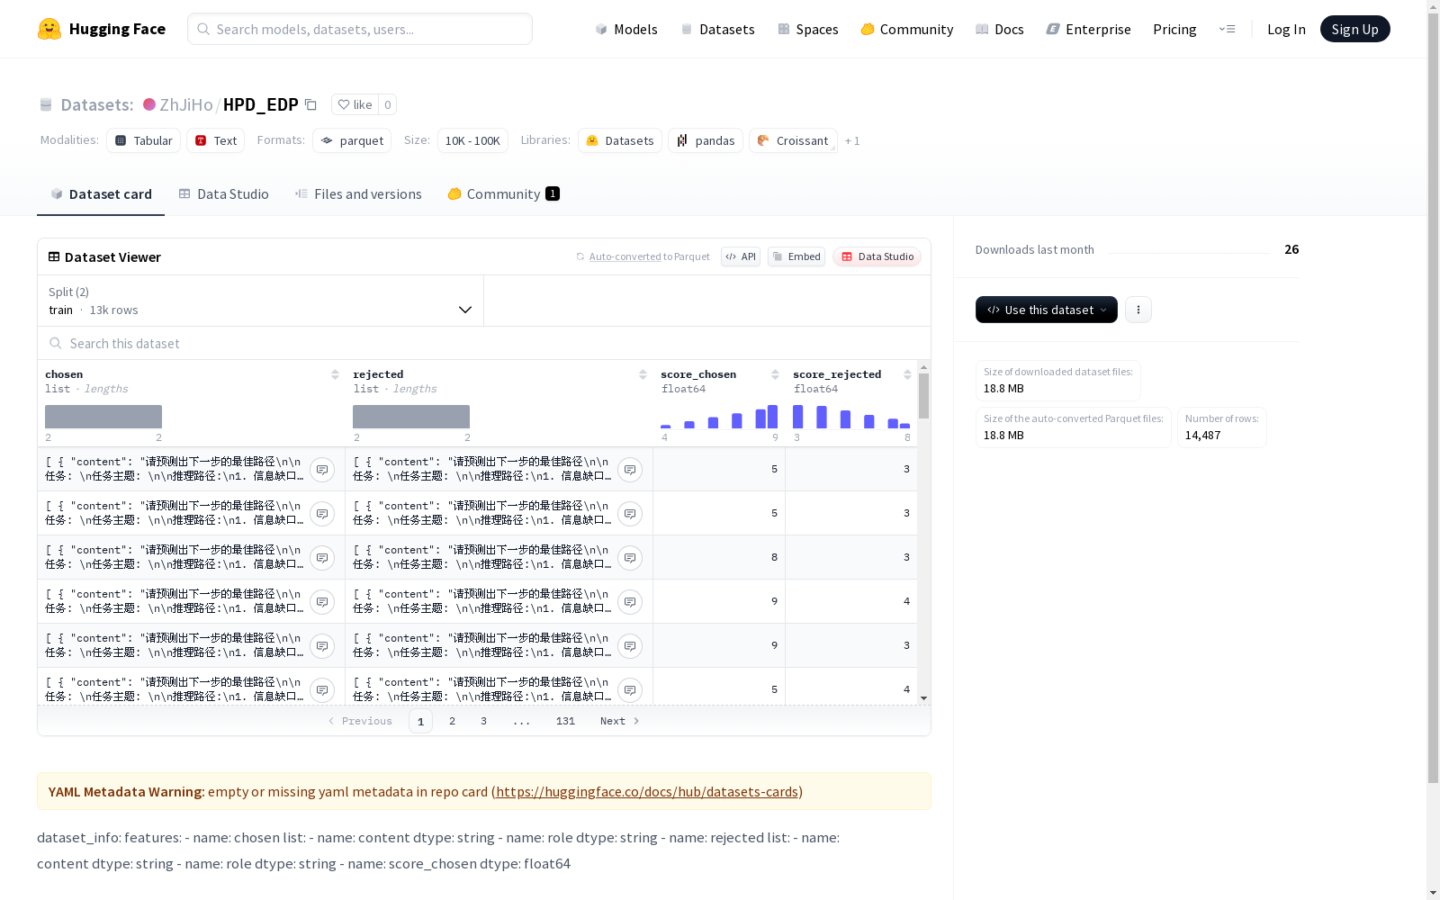Screen dimensions: 1440x900
Task: Click the Sign Up button
Action: pyautogui.click(x=1354, y=29)
